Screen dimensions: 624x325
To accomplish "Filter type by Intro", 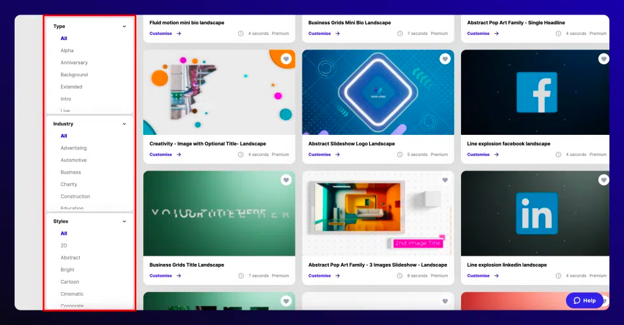I will point(66,99).
